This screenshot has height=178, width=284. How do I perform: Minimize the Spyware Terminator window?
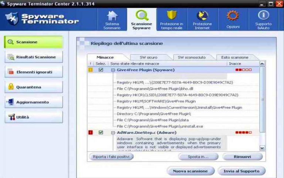pyautogui.click(x=262, y=4)
